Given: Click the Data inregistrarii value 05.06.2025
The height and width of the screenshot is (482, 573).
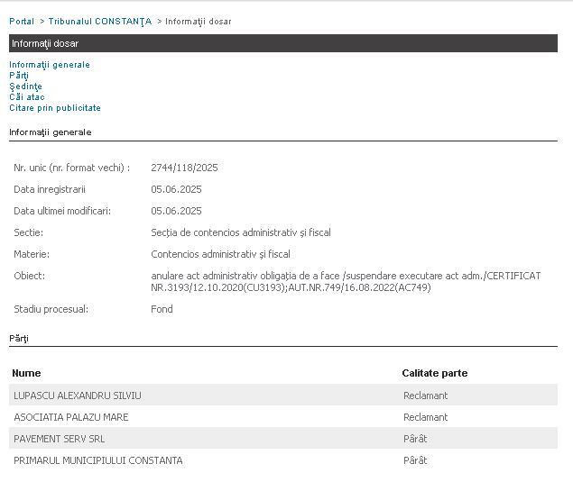Looking at the screenshot, I should 176,189.
